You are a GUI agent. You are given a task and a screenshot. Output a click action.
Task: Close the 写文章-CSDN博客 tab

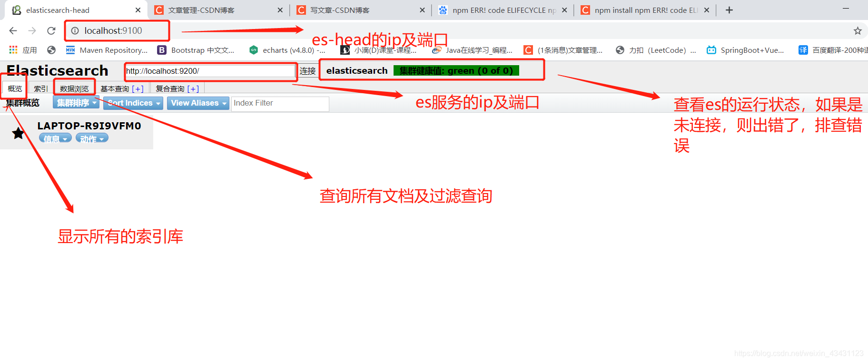point(422,10)
